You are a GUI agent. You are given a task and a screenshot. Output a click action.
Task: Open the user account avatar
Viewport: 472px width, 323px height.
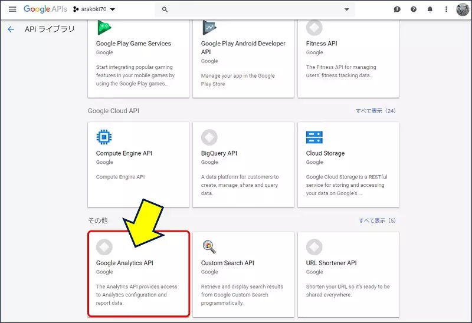pyautogui.click(x=463, y=9)
